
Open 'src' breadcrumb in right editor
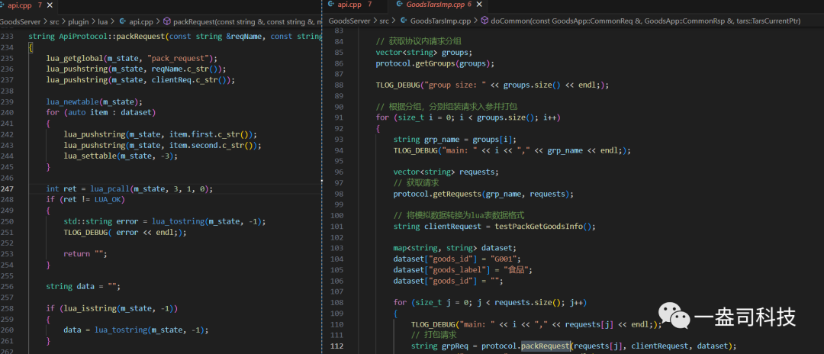tap(385, 21)
